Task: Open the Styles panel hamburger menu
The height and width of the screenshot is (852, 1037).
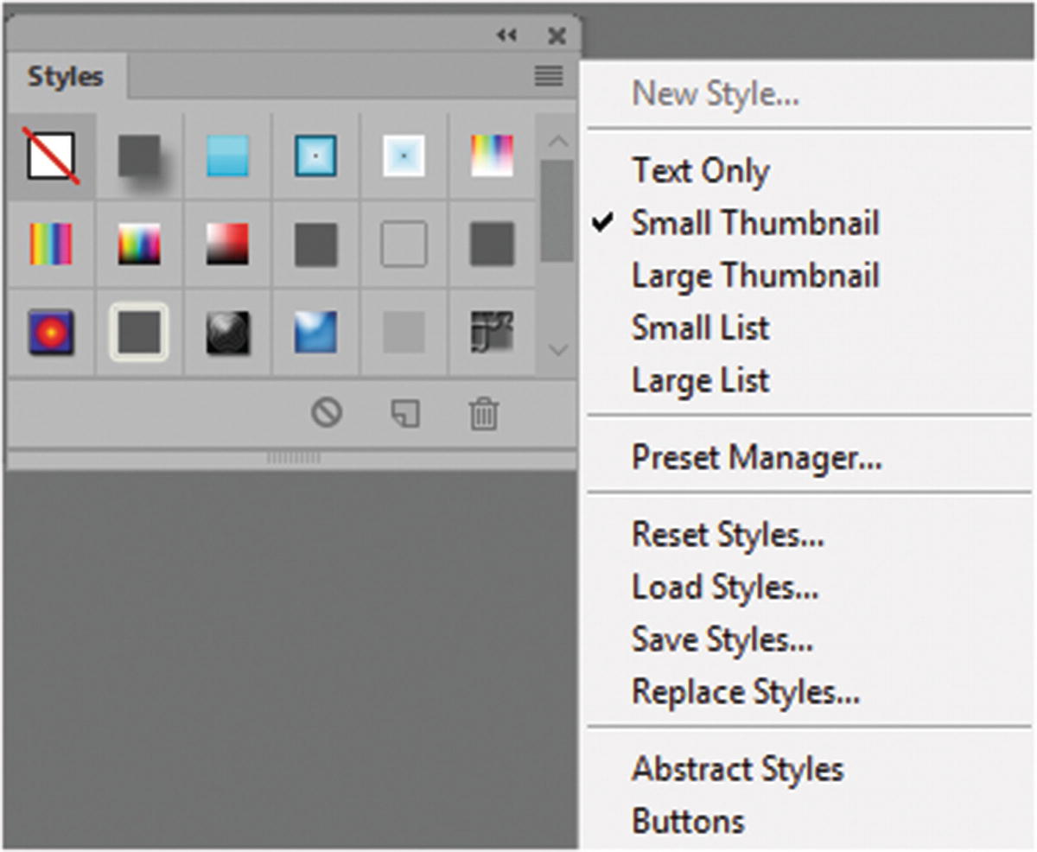Action: point(549,76)
